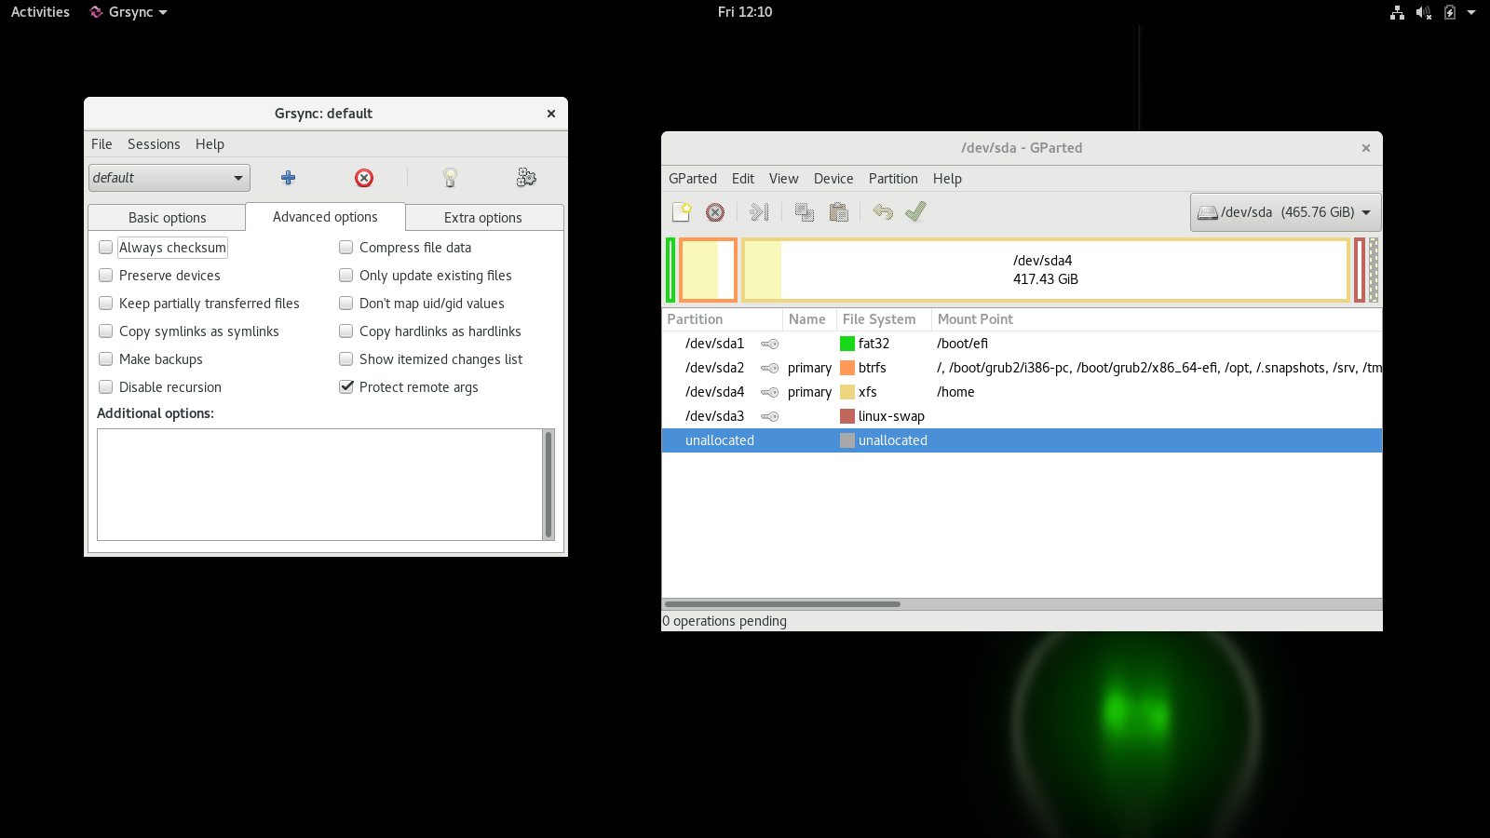Click the red delete session icon
This screenshot has height=838, width=1490.
click(x=364, y=178)
